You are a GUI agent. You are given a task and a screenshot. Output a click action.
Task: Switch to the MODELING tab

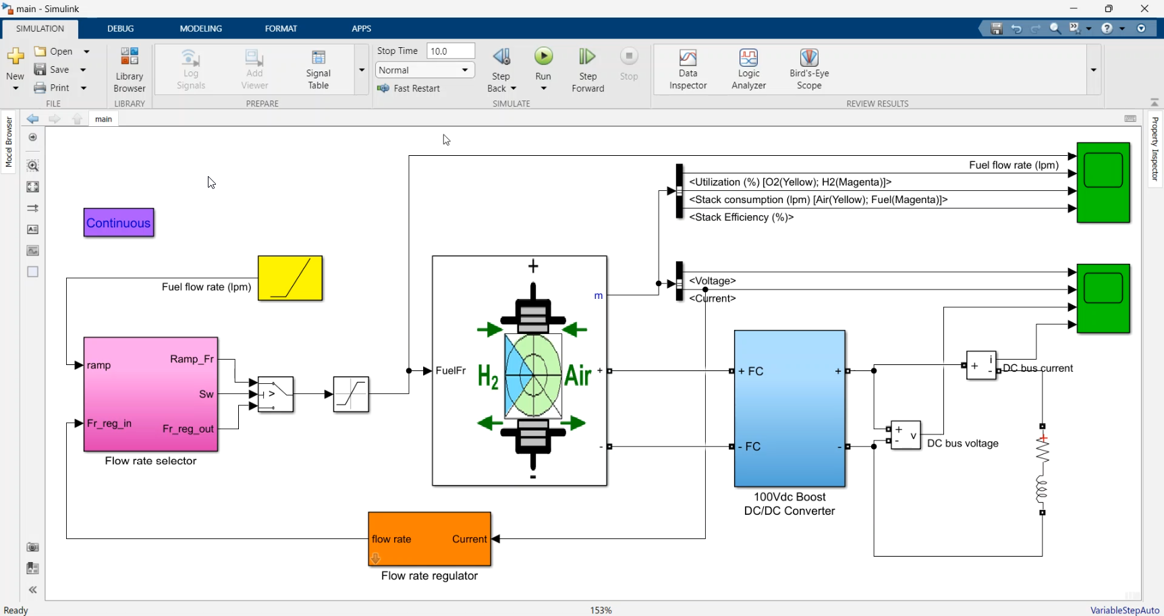coord(201,28)
